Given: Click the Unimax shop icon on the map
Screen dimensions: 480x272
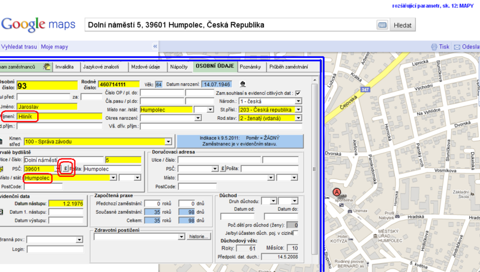Looking at the screenshot, I should point(350,210).
